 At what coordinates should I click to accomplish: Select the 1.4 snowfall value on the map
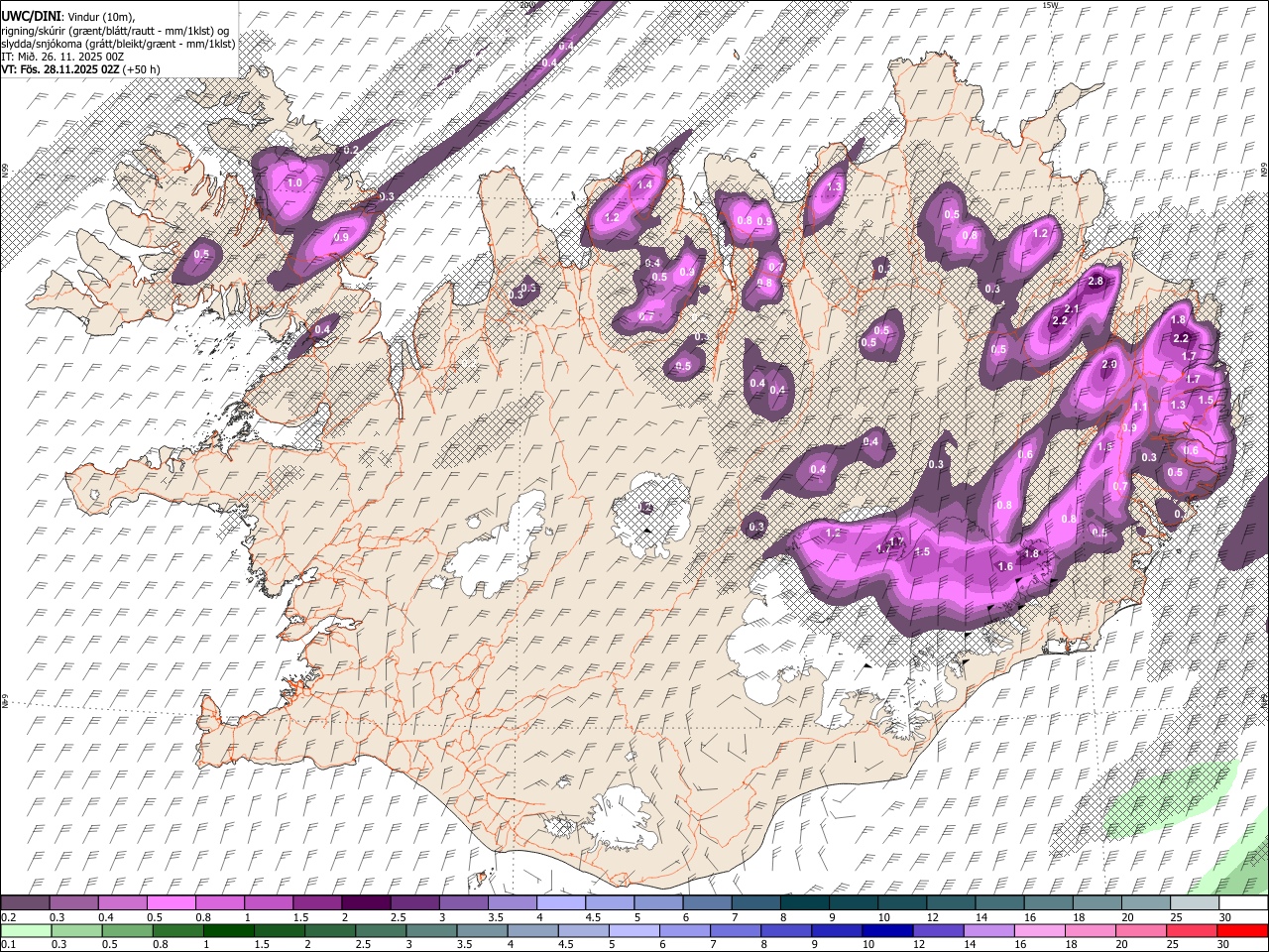[x=645, y=185]
